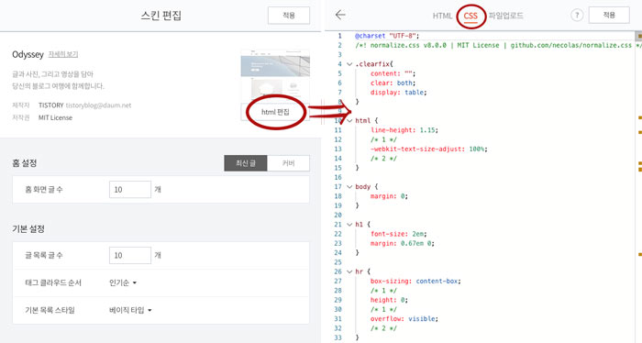Open the 자세히 보기 link next to Odyssey
The image size is (642, 343).
pos(62,54)
